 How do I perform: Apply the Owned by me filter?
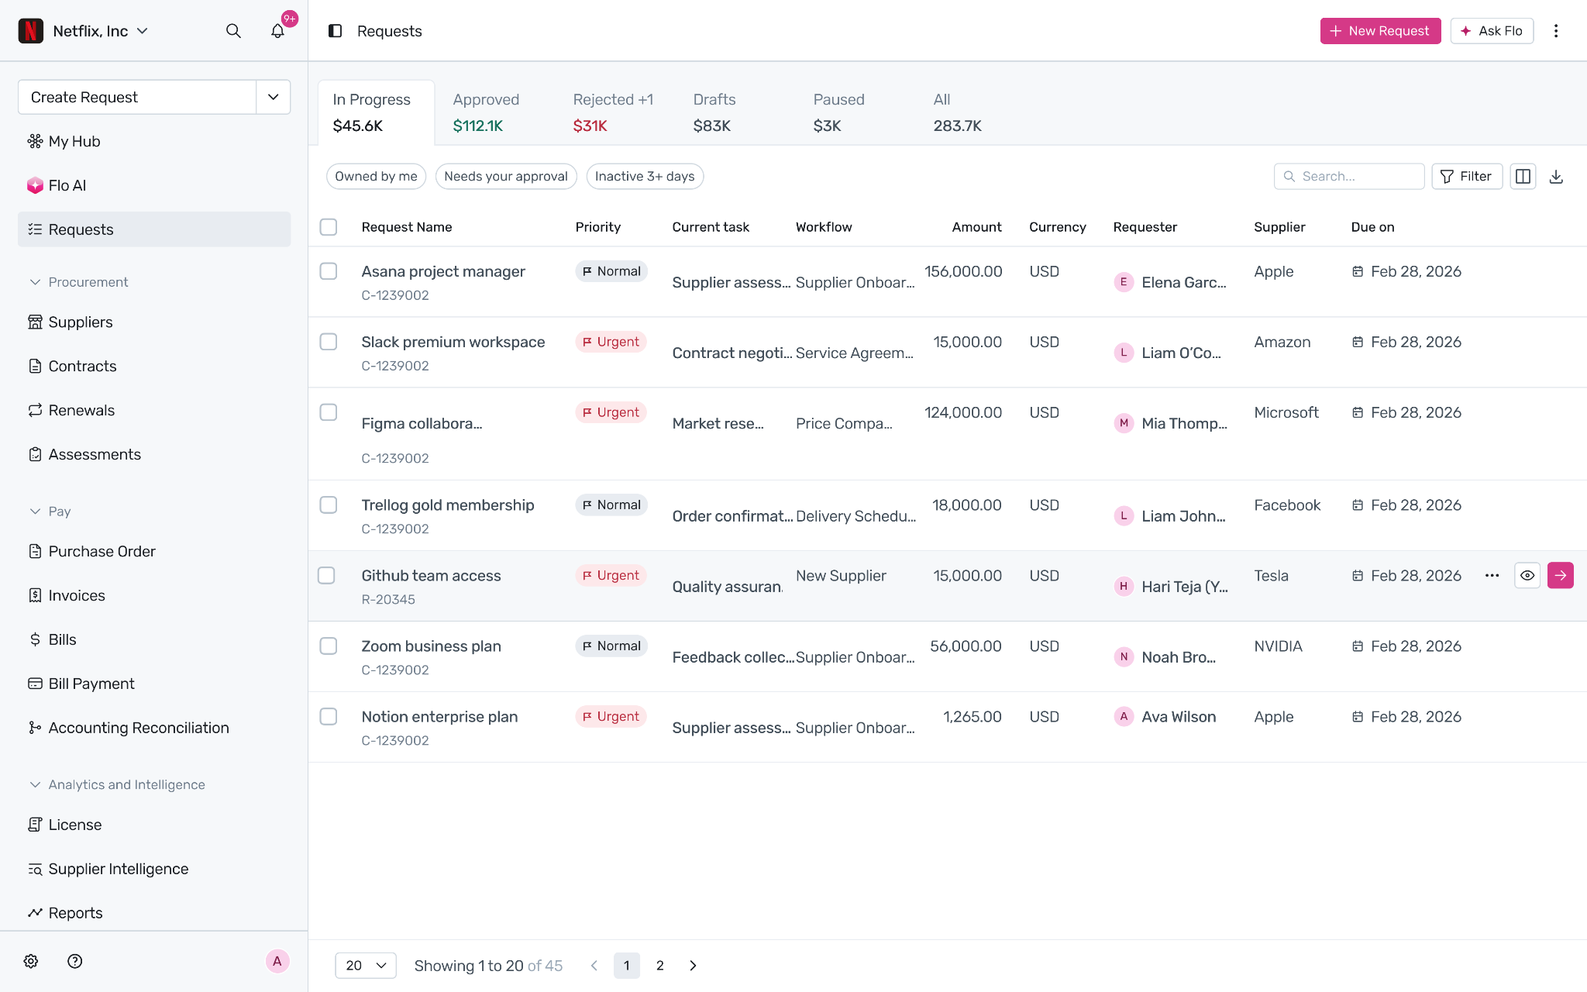(x=377, y=177)
